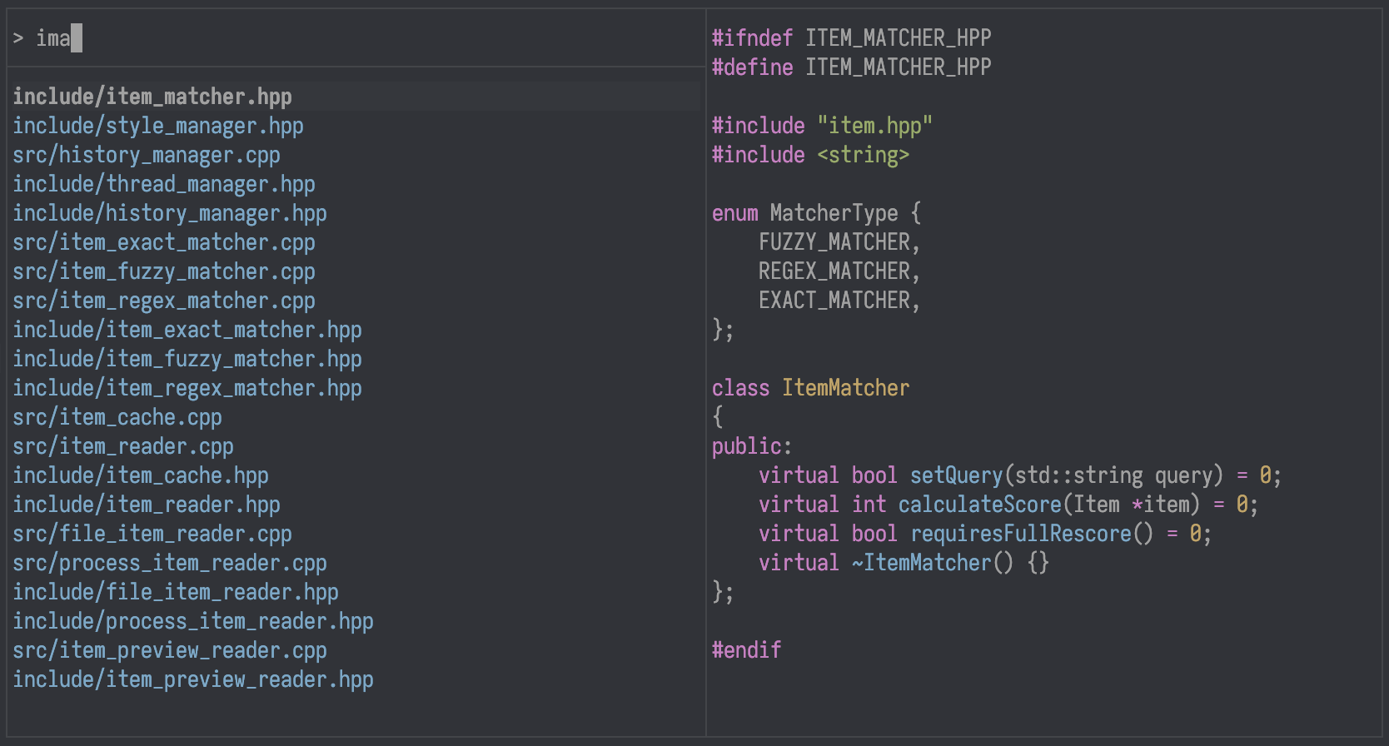Click the #include "item.hpp" line
The height and width of the screenshot is (746, 1389).
pyautogui.click(x=823, y=126)
